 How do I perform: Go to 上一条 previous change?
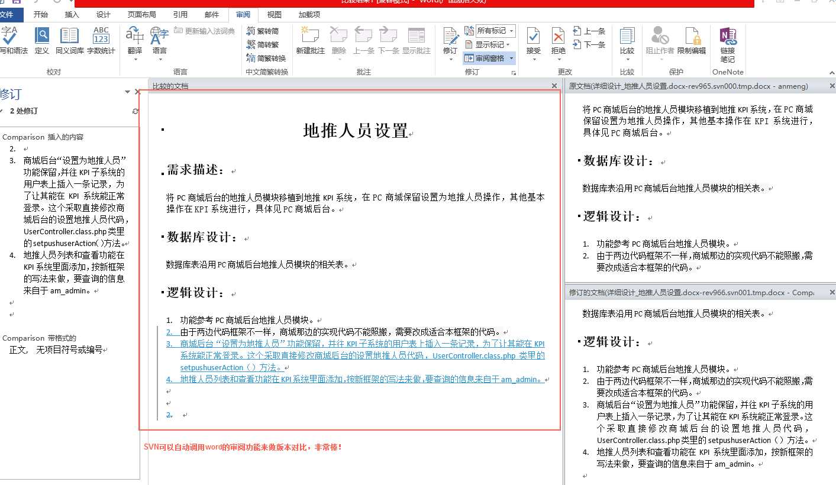(x=589, y=31)
